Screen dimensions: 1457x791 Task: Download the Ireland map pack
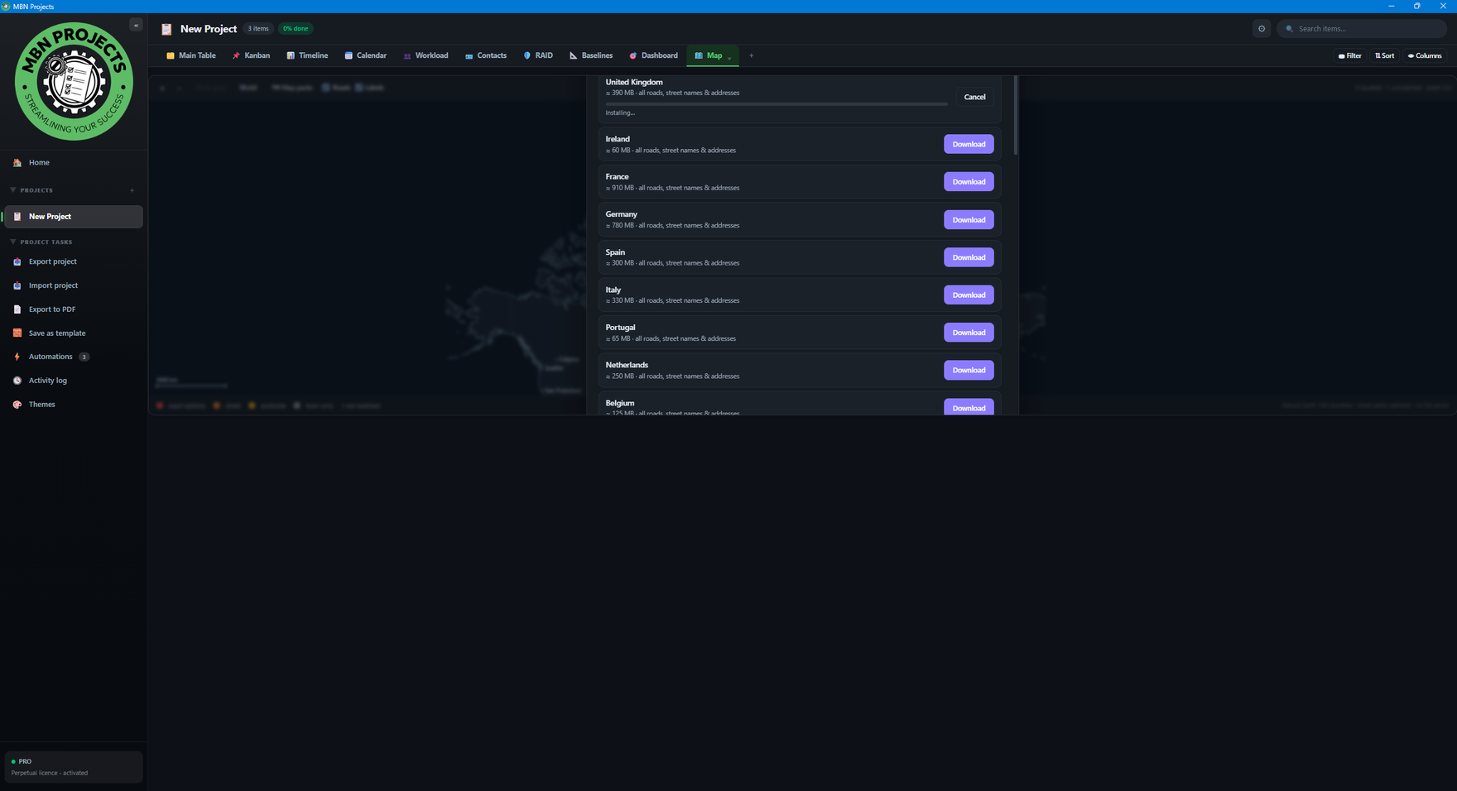point(969,144)
